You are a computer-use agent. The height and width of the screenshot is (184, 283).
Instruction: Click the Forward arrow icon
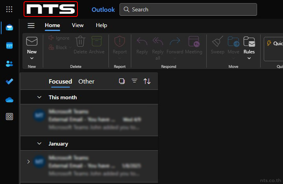point(175,41)
